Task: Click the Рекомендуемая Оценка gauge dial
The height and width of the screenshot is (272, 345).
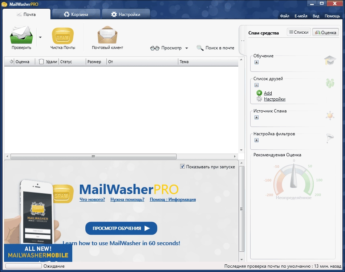Action: [293, 181]
